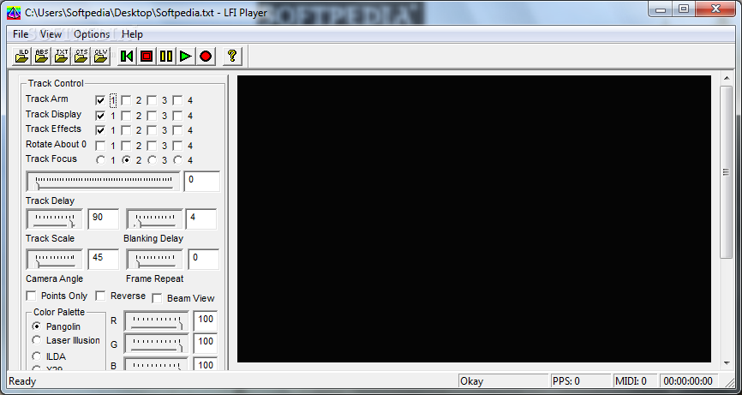Start recording with the red circle button

pos(206,57)
